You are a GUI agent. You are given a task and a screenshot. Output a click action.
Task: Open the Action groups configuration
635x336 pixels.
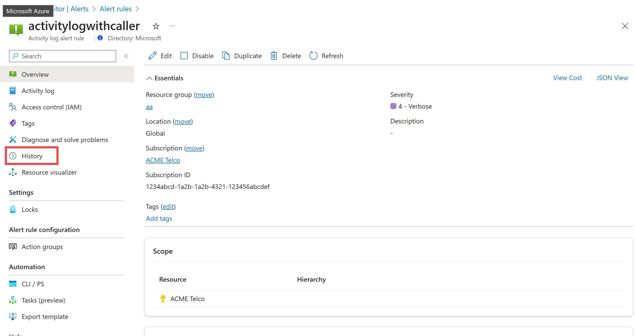coord(42,247)
